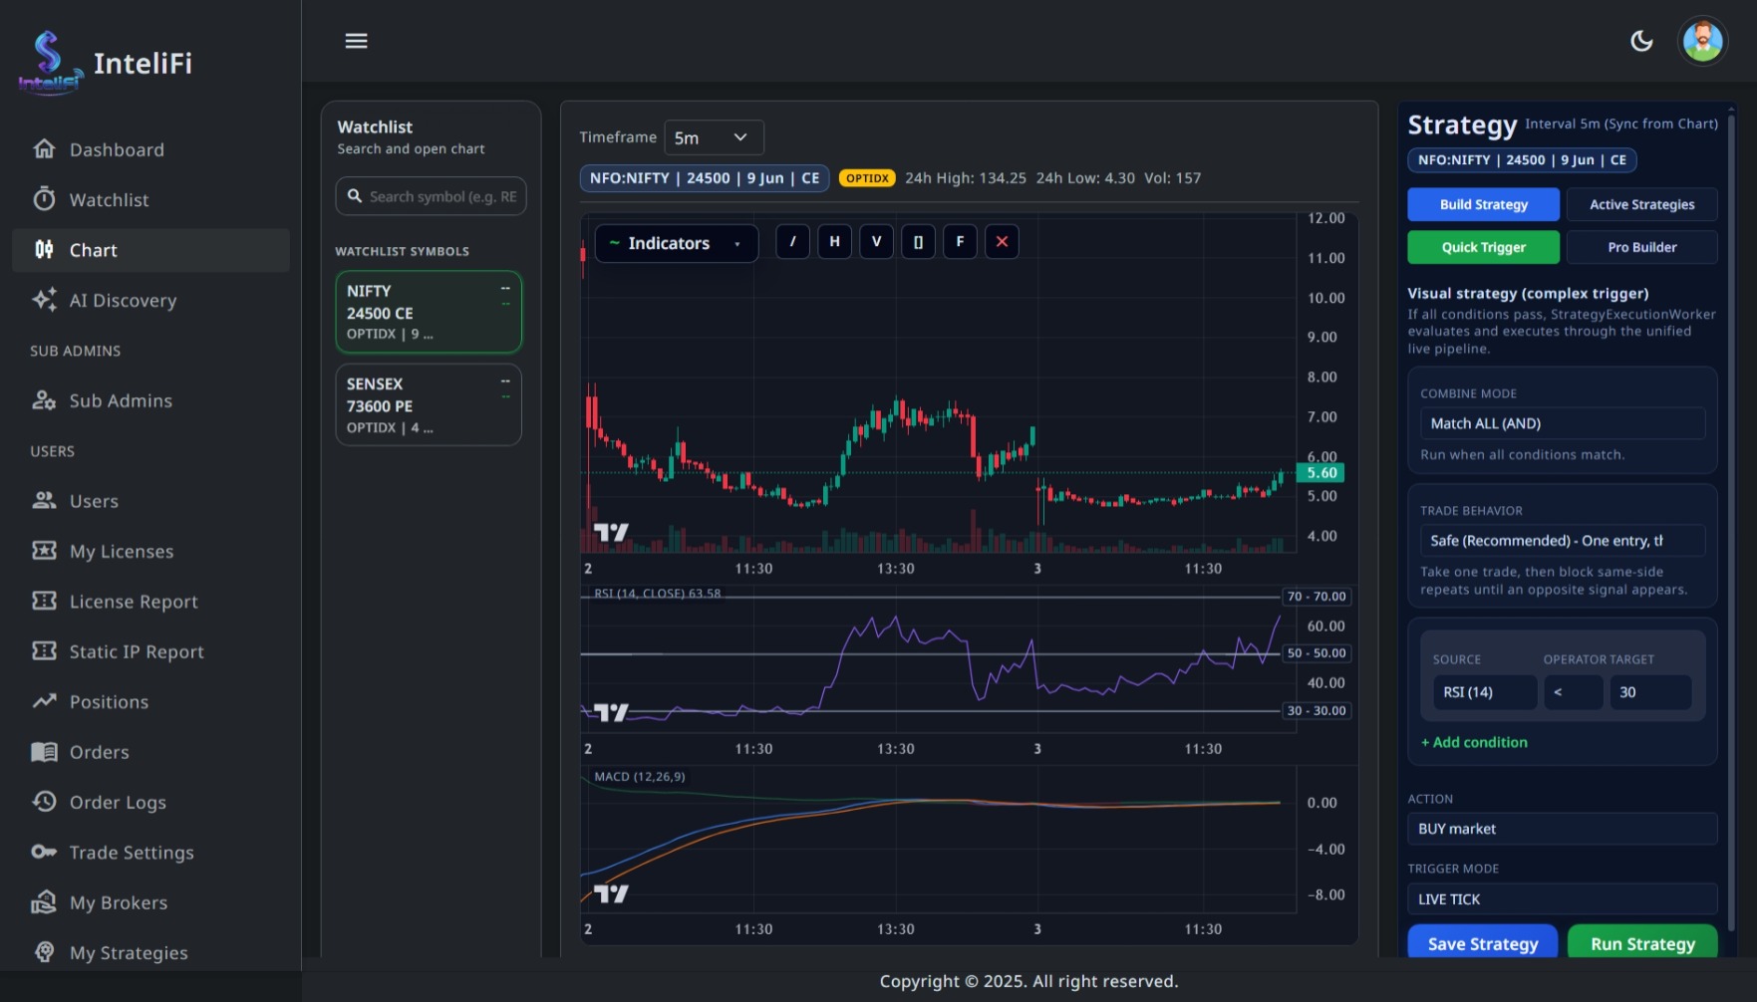Click the 30 - 30.00 RSI level label

tap(1317, 711)
